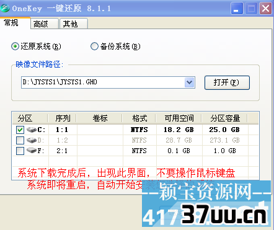The image size is (274, 230).
Task: Click the D: drive letter label
Action: (41, 140)
